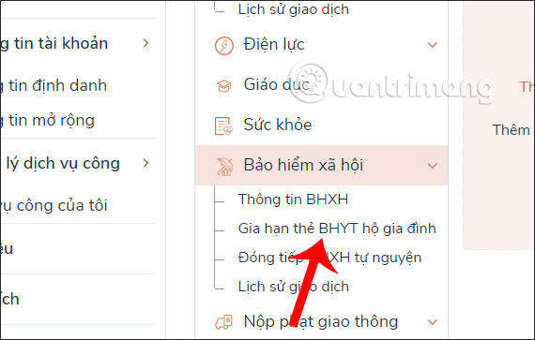Select the Bảo hiểm xã hội menu item

click(x=321, y=166)
